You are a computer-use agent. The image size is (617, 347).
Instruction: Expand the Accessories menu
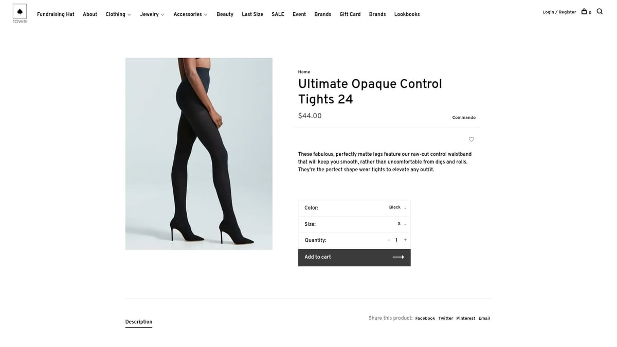190,14
